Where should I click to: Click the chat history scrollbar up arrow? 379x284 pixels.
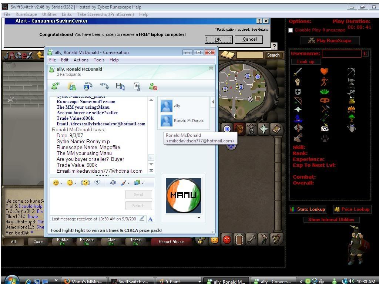(x=151, y=100)
